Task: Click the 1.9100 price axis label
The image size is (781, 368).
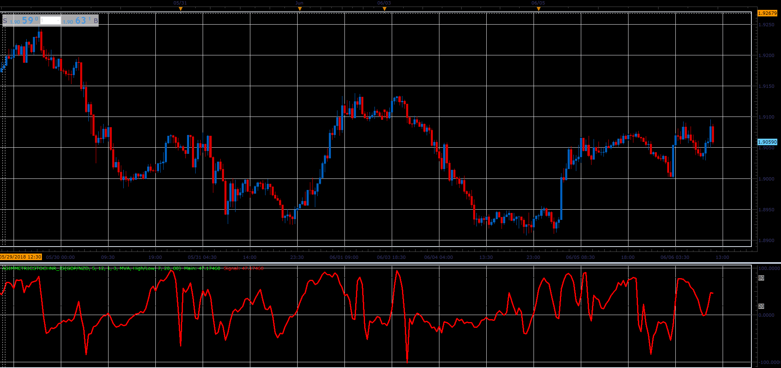Action: 766,117
